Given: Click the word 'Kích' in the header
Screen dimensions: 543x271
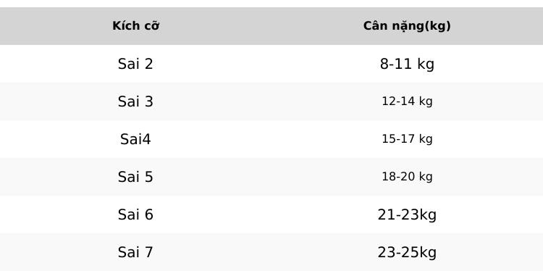Looking at the screenshot, I should (124, 26).
